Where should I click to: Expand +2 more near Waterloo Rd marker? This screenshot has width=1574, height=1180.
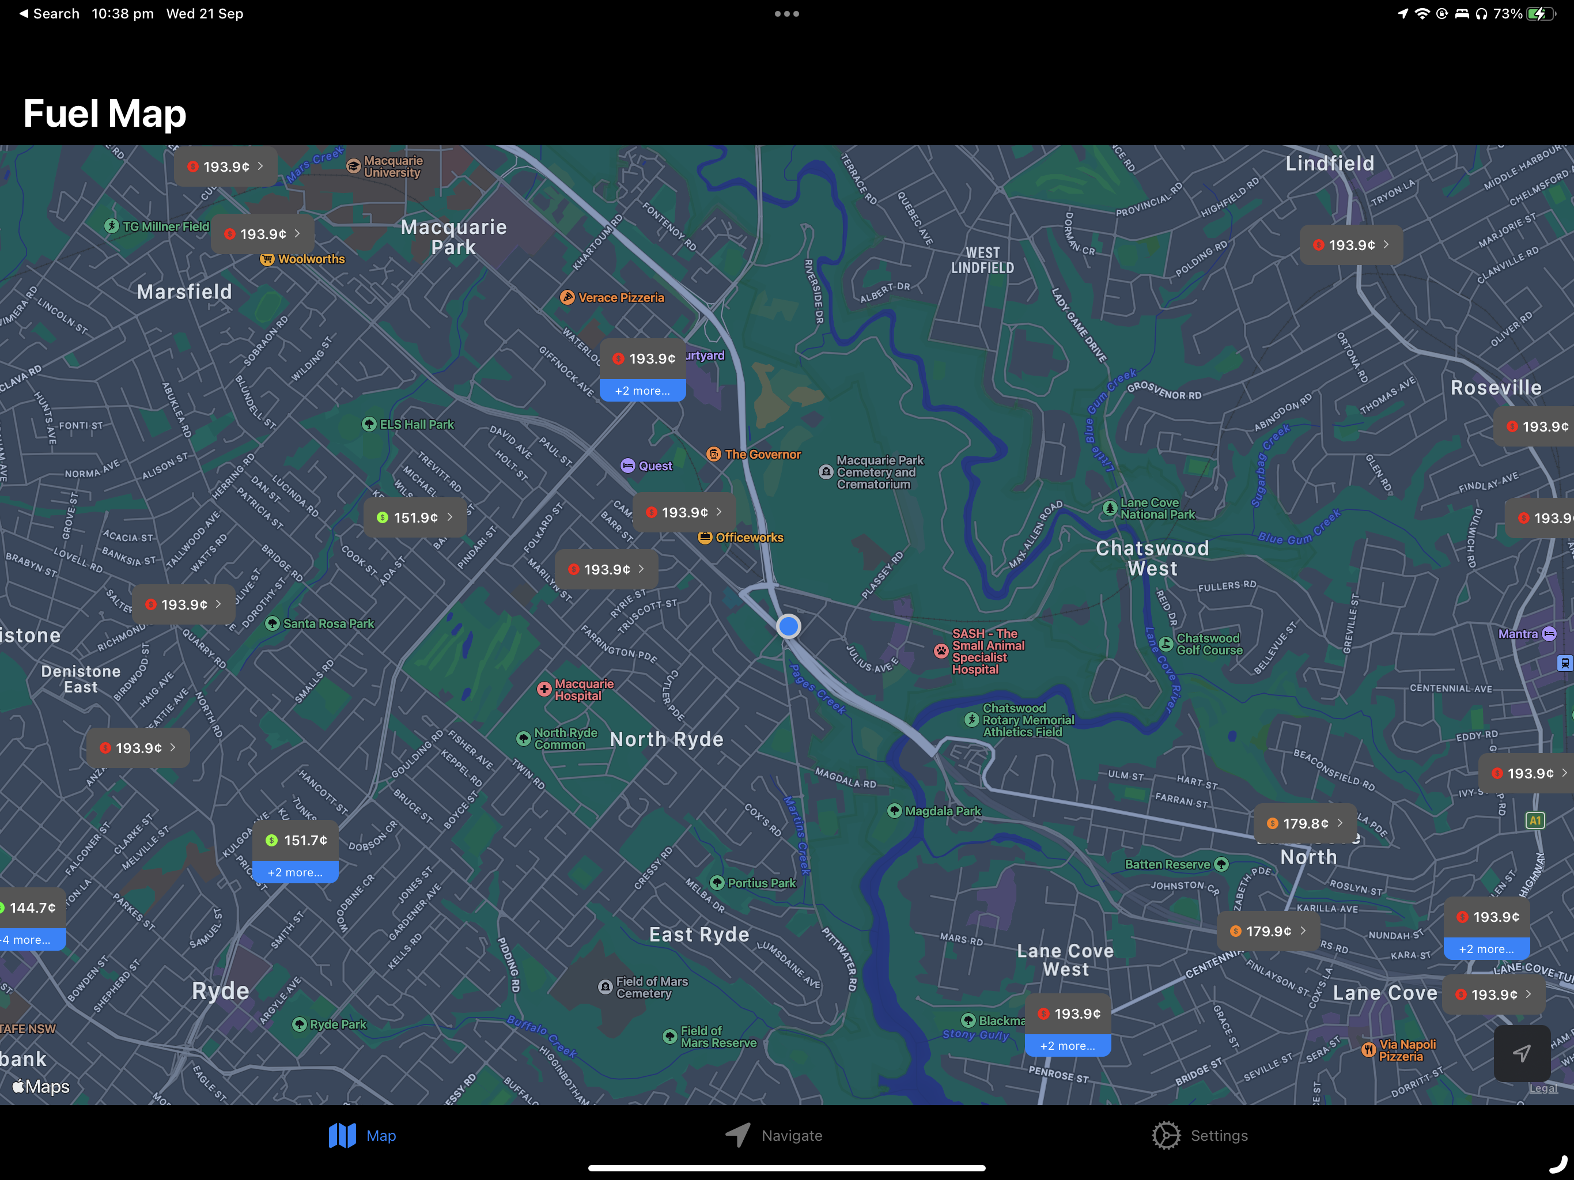(x=642, y=391)
